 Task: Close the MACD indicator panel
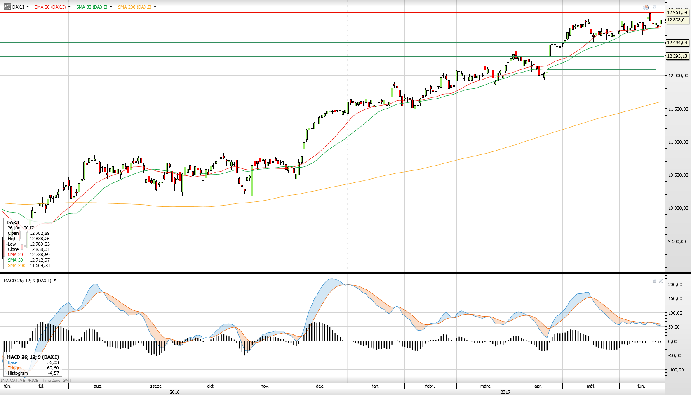(x=661, y=281)
